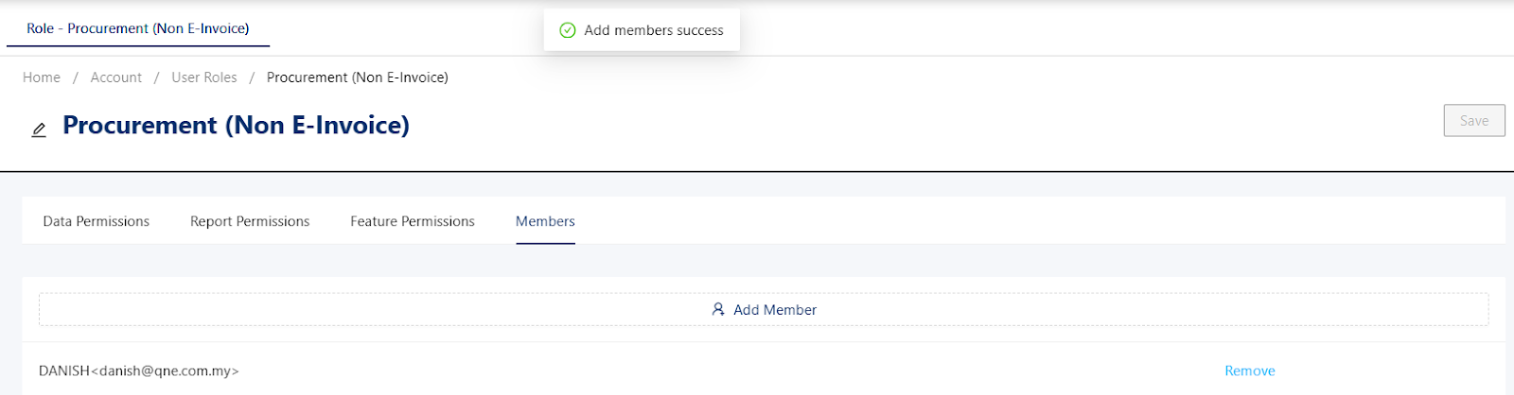Click the Procurement (Non E-Invoice) page heading
This screenshot has height=395, width=1514.
pos(237,125)
